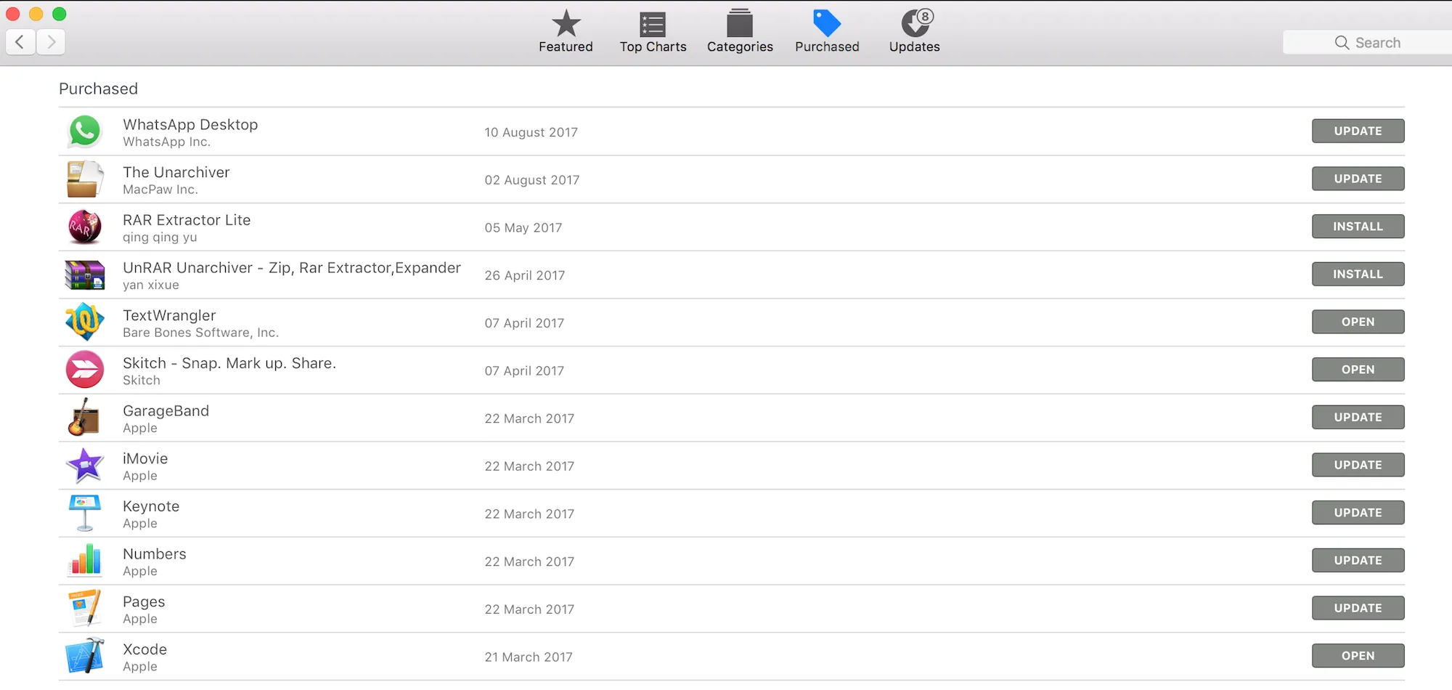
Task: Click the RAR Extractor Lite icon
Action: 85,227
